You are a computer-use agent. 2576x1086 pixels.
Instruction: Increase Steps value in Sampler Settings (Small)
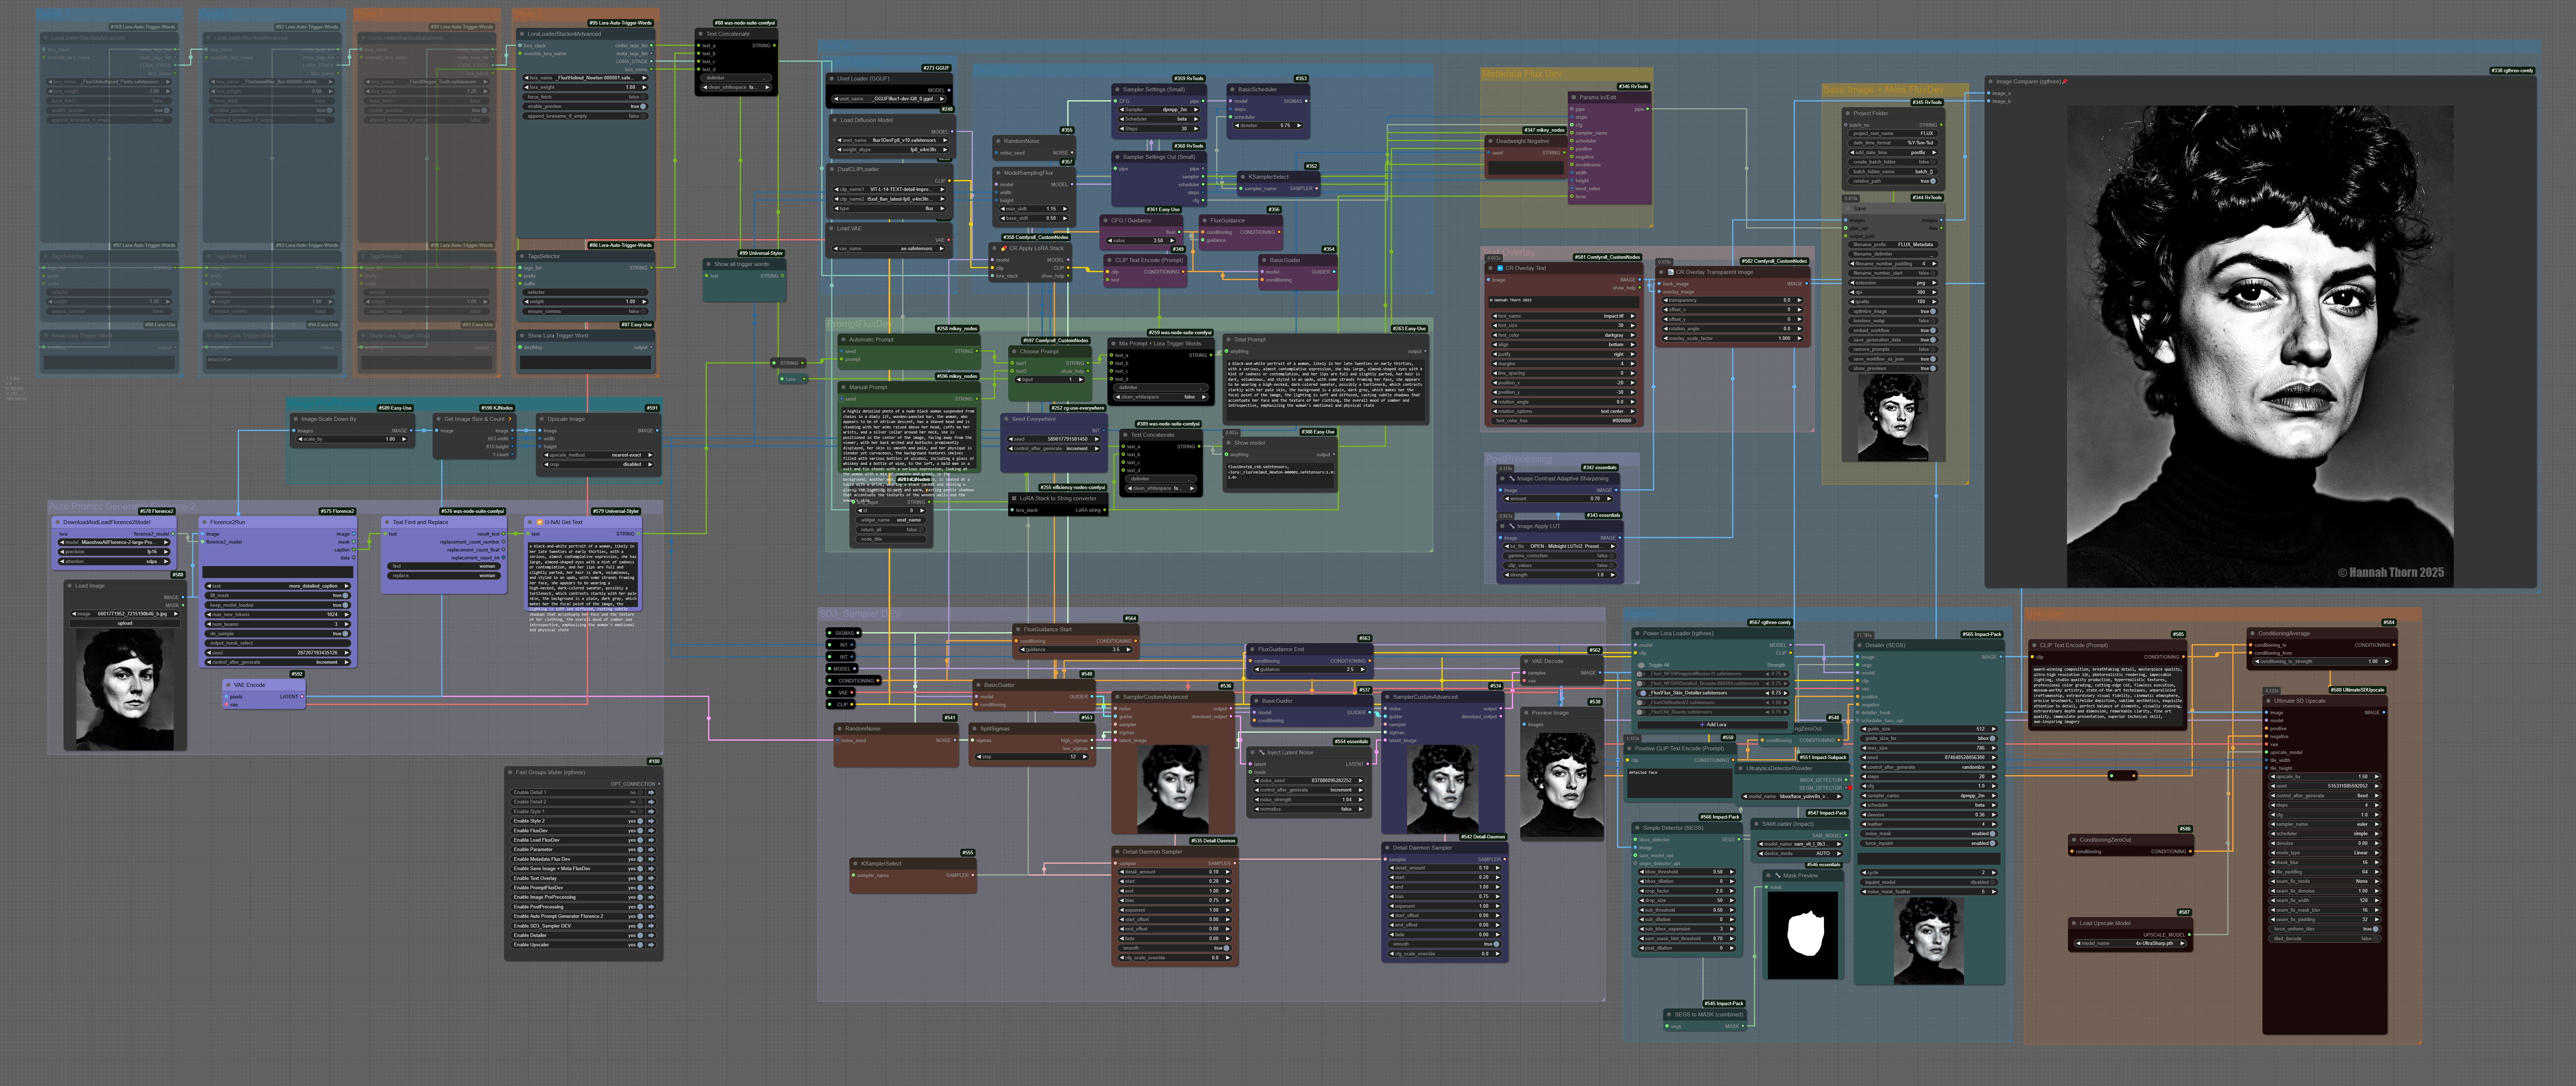pyautogui.click(x=1196, y=129)
